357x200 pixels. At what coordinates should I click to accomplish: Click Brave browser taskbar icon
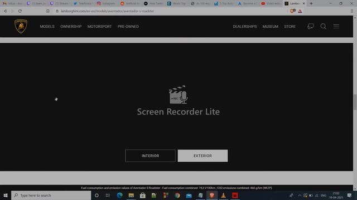(212, 195)
